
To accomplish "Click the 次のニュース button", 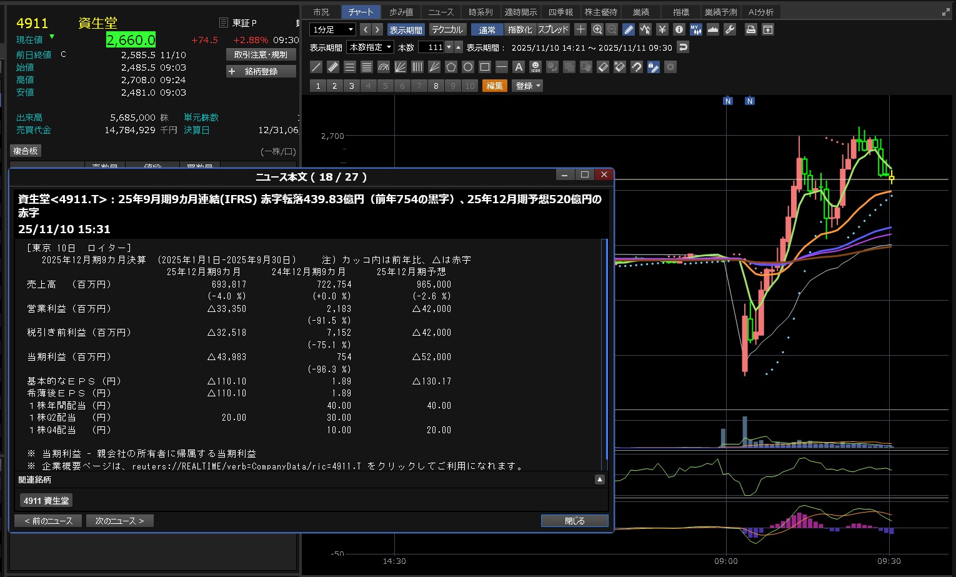I will pyautogui.click(x=119, y=521).
